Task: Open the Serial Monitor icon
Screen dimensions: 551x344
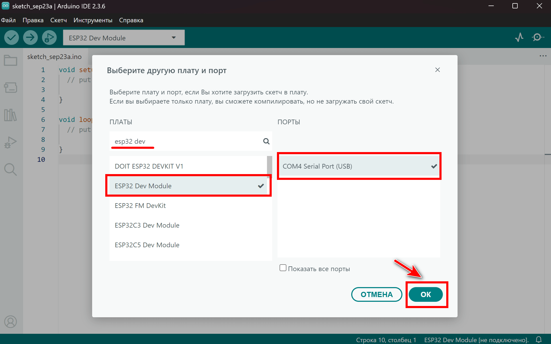Action: (537, 37)
